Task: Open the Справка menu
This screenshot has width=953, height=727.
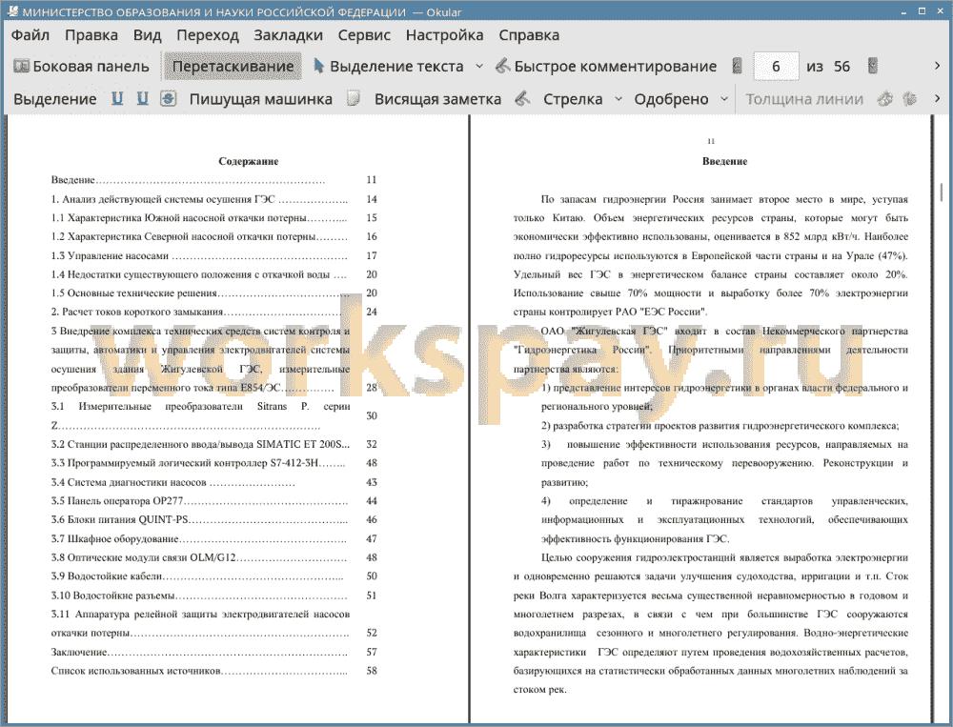Action: (529, 35)
